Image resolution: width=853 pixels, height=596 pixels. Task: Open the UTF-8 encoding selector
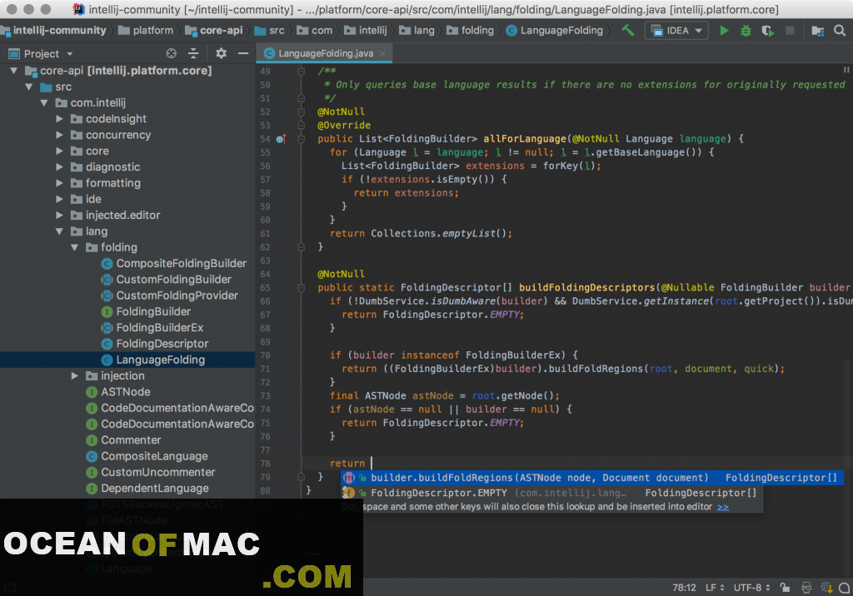point(752,588)
